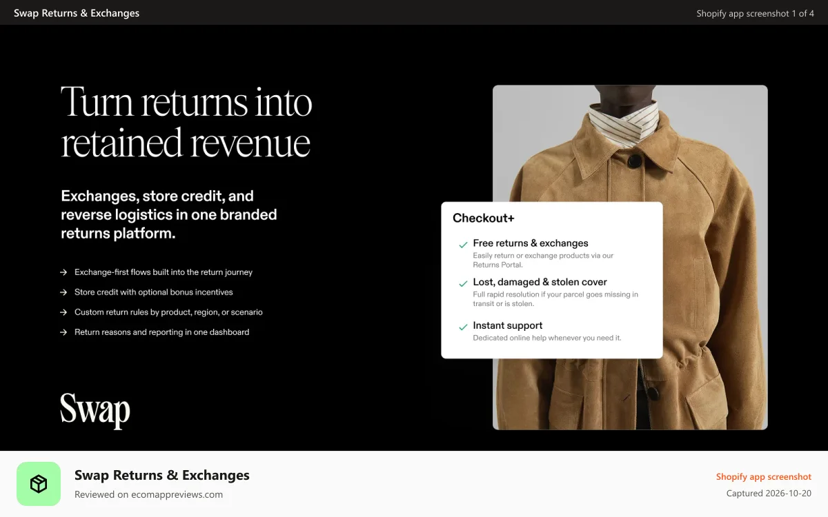Click the Exchanges, store credit subheading paragraph

[x=169, y=214]
